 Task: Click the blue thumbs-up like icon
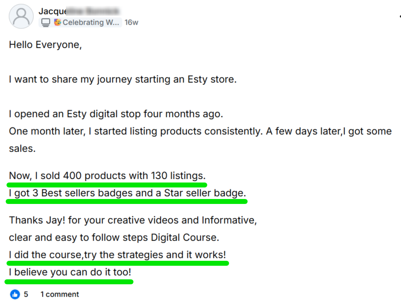click(x=15, y=294)
